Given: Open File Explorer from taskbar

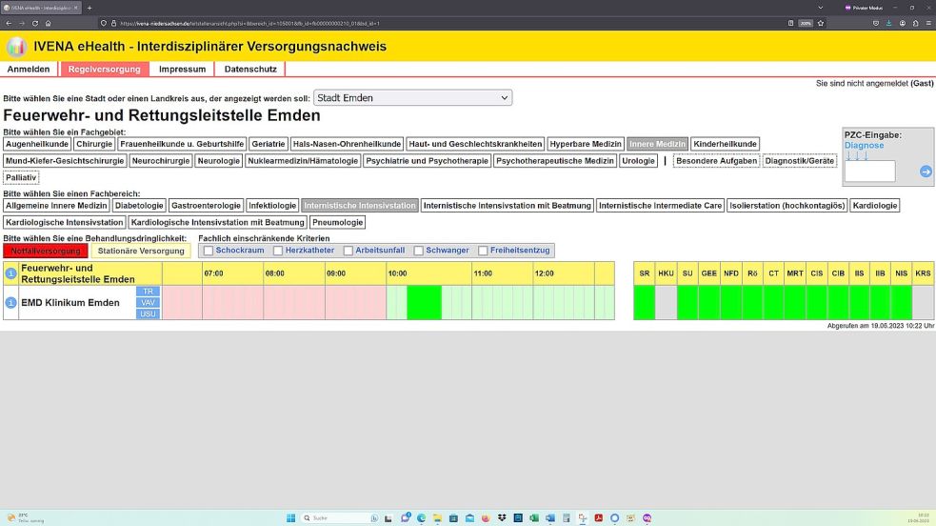Looking at the screenshot, I should point(438,518).
